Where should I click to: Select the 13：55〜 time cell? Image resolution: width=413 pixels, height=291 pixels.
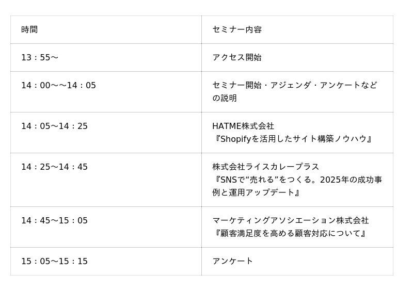39,57
